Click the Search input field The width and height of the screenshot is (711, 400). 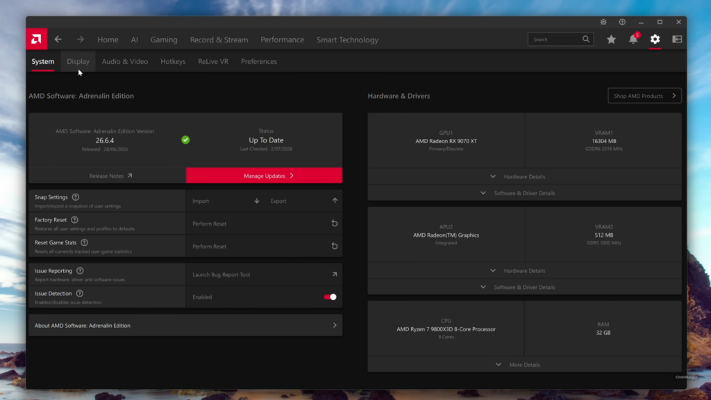point(560,40)
